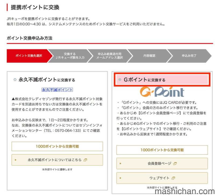The width and height of the screenshot is (215, 196).
Task: Click the 申込み結果送付用メールアドレス選択 step
Action: tap(110, 56)
